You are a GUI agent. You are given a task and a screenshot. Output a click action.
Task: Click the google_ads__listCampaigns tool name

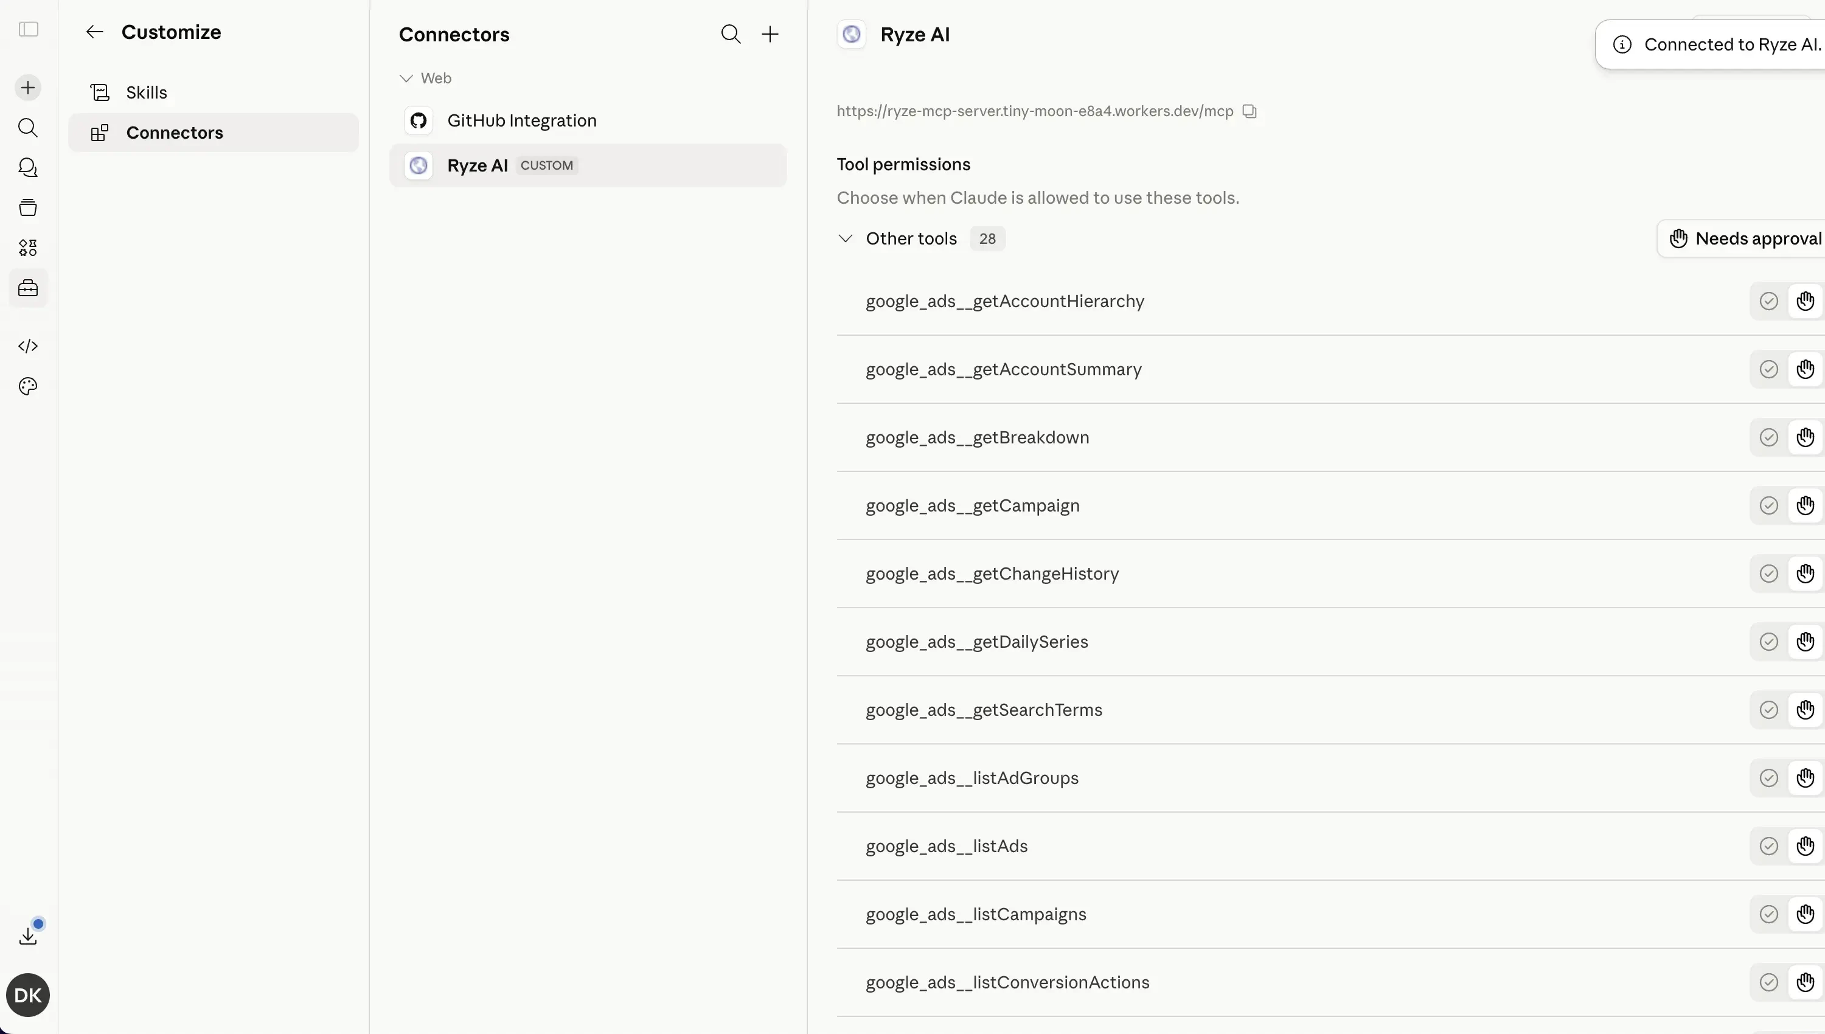tap(976, 915)
